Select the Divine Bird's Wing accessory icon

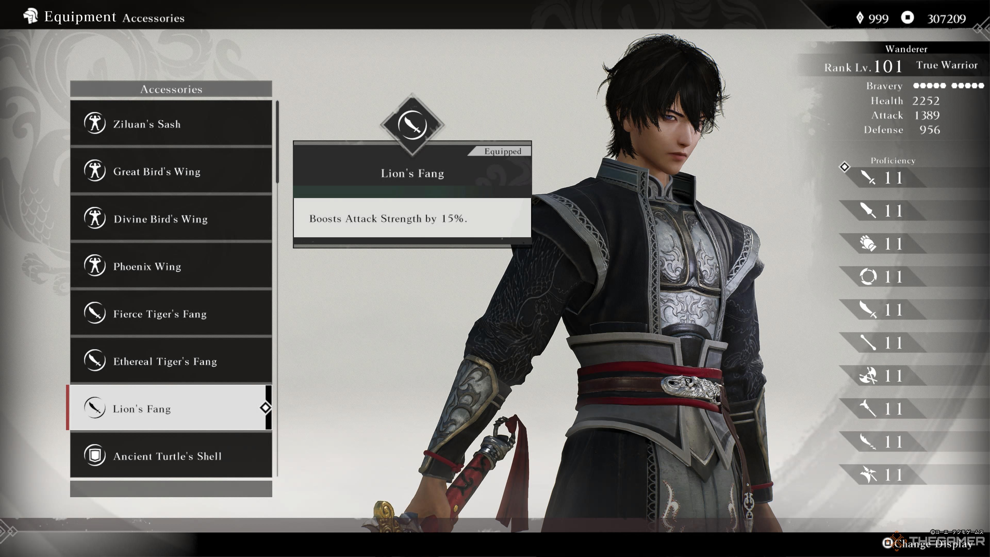[x=95, y=218]
